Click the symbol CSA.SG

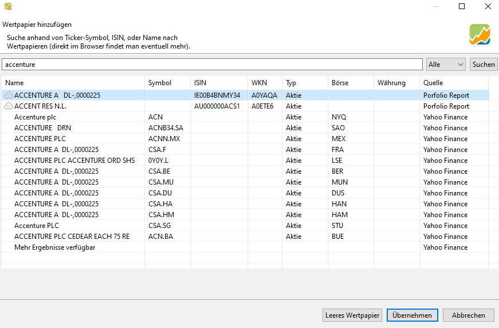(x=159, y=226)
